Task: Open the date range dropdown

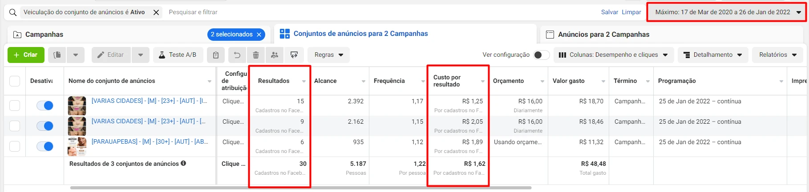Action: [726, 12]
